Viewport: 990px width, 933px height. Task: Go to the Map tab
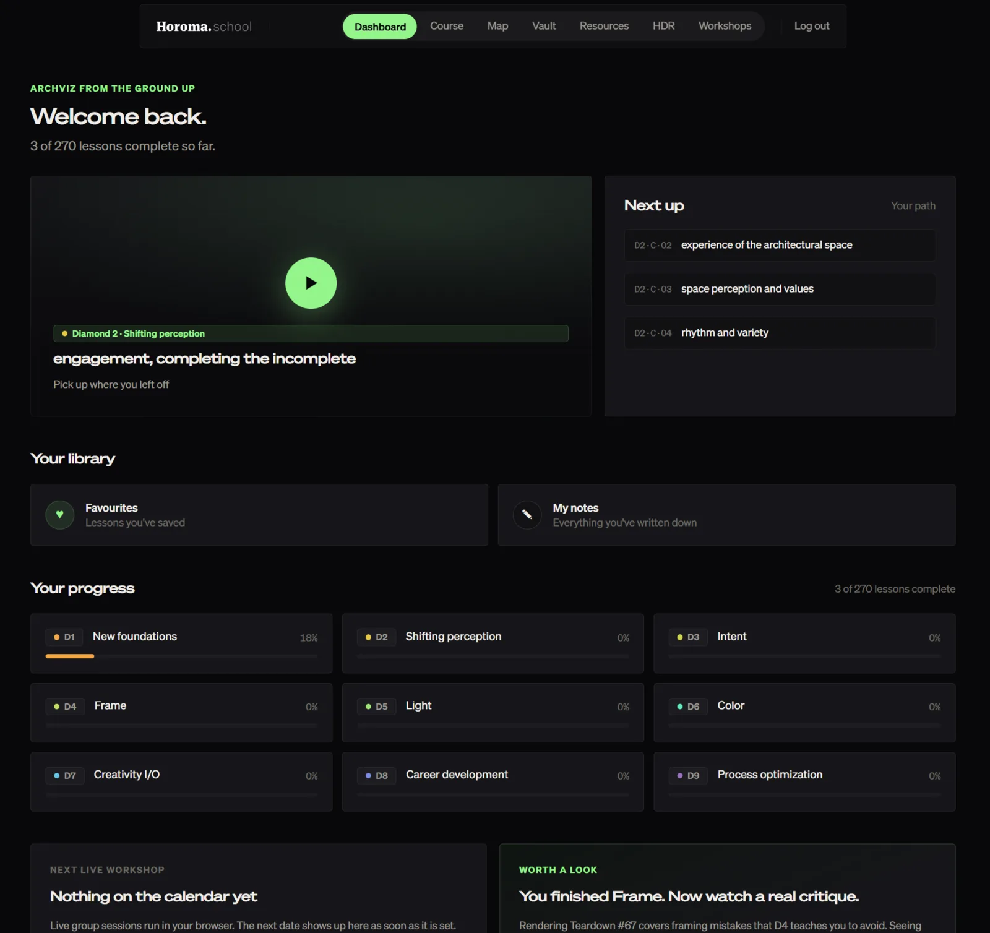(x=497, y=26)
